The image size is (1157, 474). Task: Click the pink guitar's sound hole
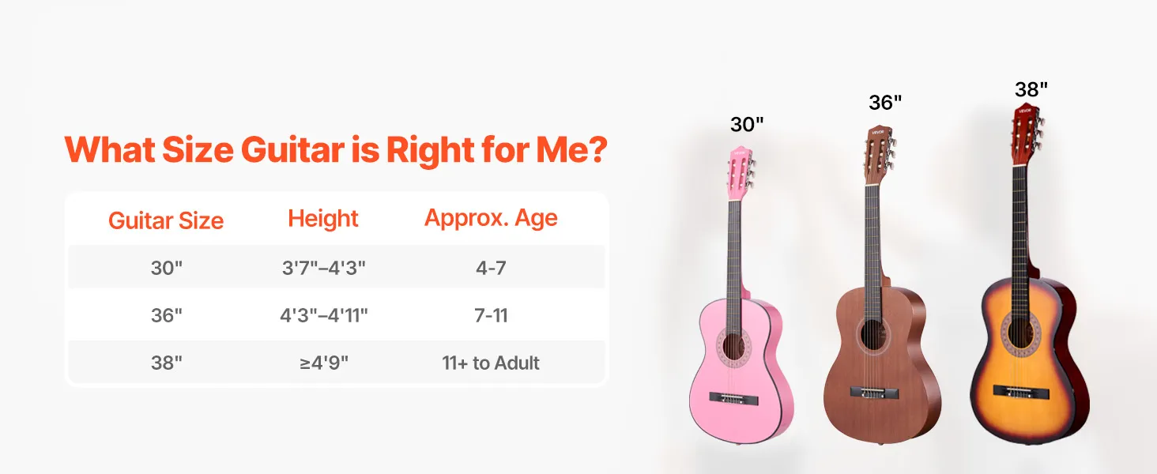tap(733, 344)
